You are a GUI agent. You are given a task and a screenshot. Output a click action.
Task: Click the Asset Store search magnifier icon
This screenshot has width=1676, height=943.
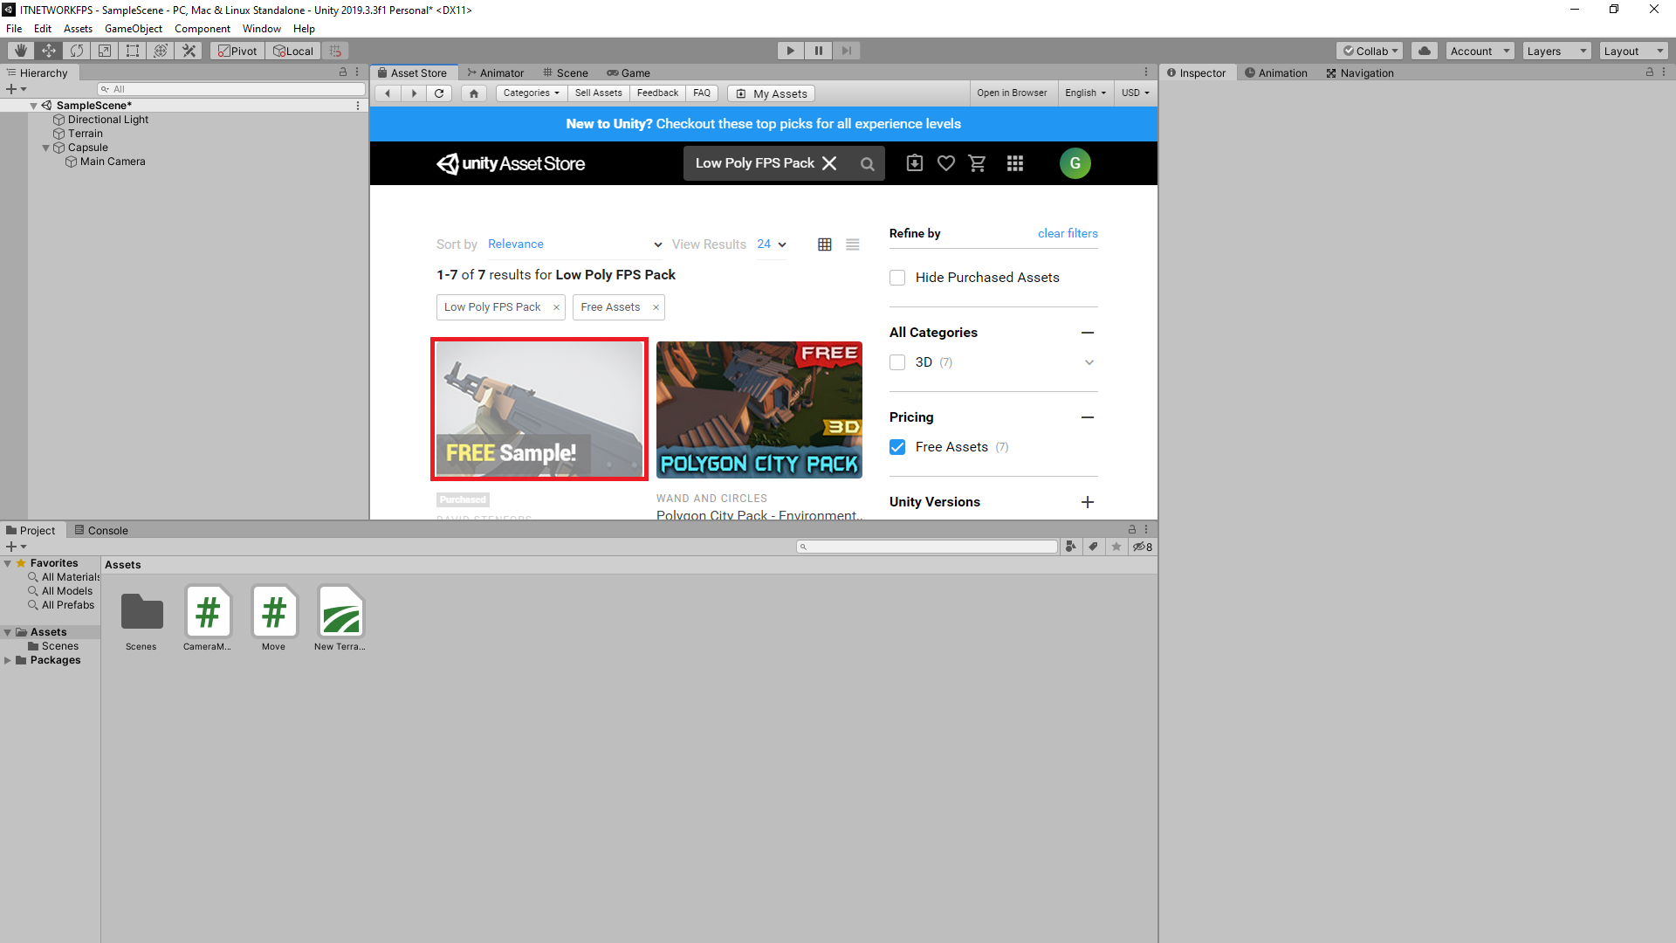point(867,163)
